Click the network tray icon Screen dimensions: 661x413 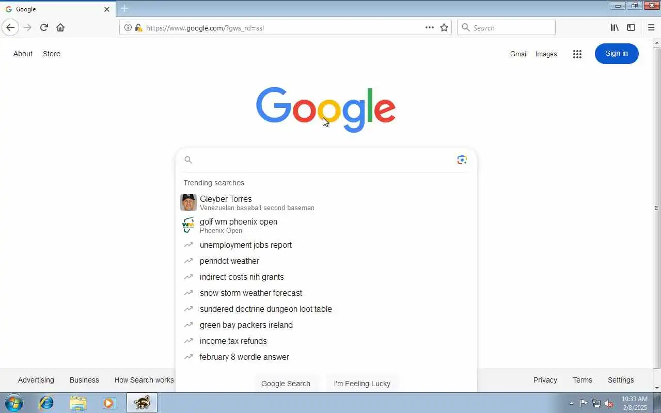point(596,404)
